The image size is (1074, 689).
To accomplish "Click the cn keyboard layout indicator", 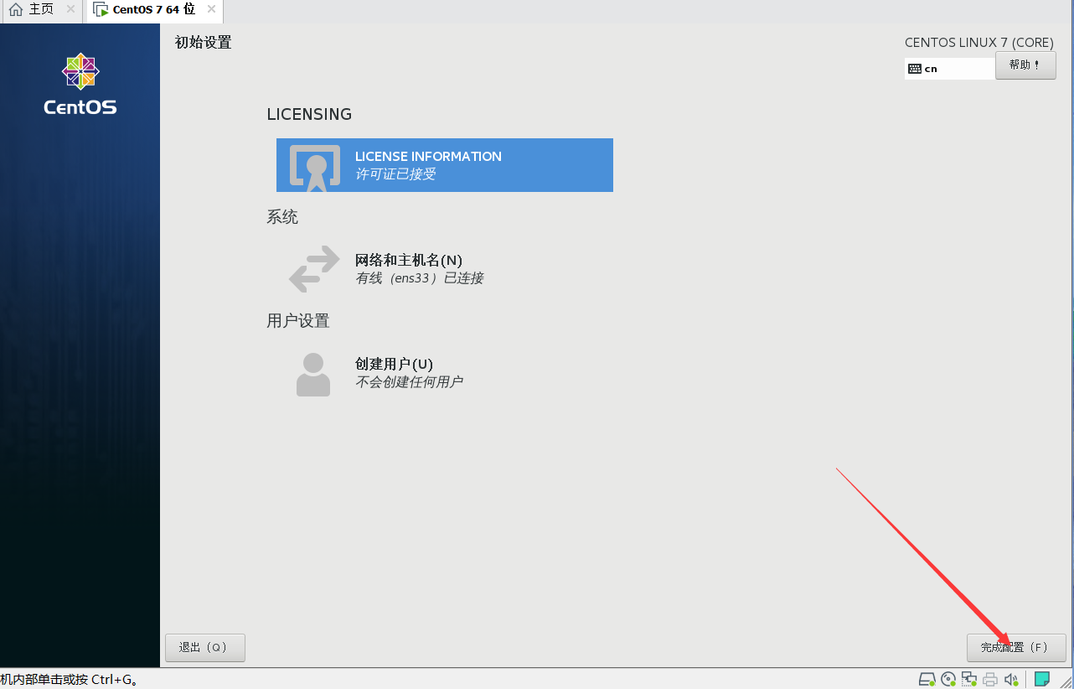I will coord(950,69).
